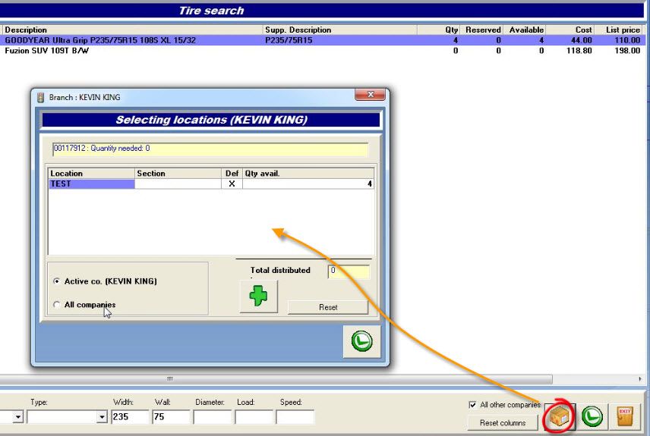Click the Def column header in the dialog
650x436 pixels.
(232, 174)
